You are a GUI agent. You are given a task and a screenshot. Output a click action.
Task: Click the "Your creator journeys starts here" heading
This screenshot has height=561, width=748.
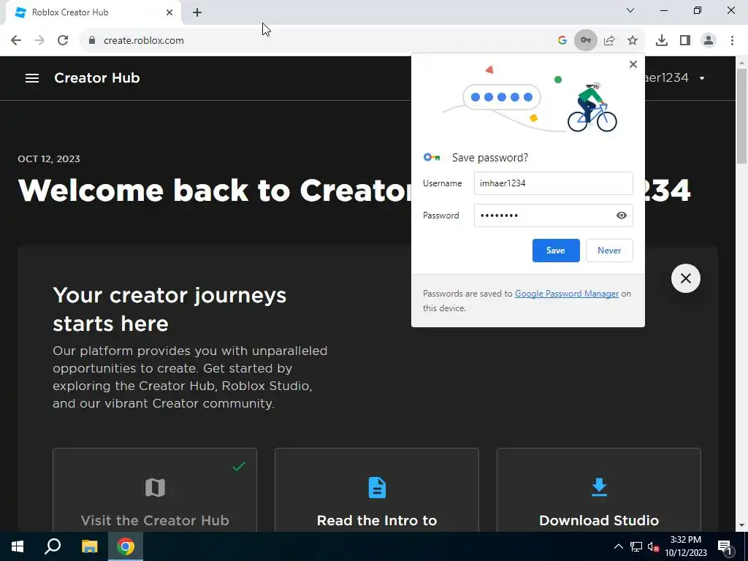coord(169,310)
